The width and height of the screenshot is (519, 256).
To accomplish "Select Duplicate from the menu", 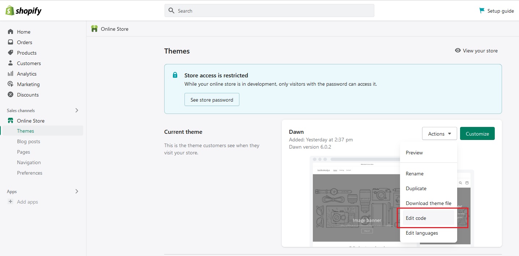I will point(429,188).
